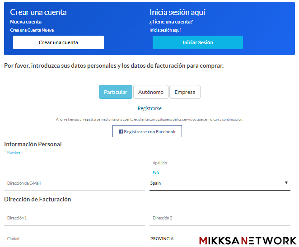Image resolution: width=299 pixels, height=247 pixels.
Task: Choose the Empresa account type
Action: pyautogui.click(x=185, y=92)
